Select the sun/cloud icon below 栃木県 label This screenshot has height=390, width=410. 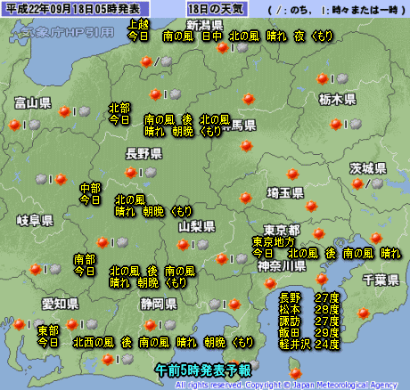point(346,124)
